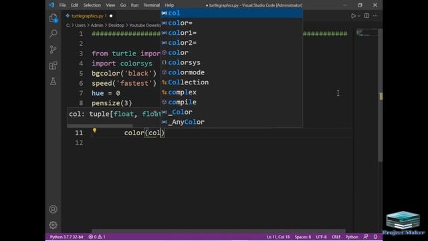Screen dimensions: 428x241
Task: Open the Explorer view in activity bar
Action: click(x=53, y=18)
